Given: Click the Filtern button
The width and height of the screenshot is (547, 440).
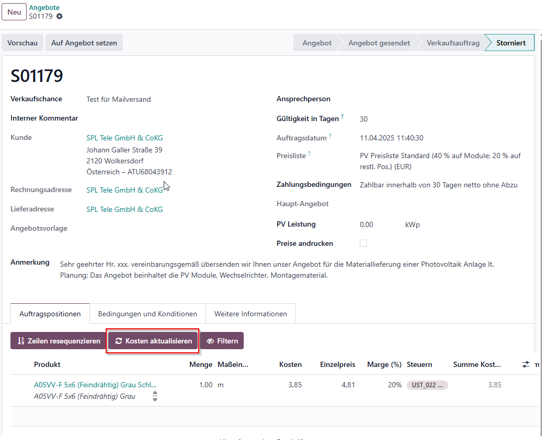Looking at the screenshot, I should 222,341.
